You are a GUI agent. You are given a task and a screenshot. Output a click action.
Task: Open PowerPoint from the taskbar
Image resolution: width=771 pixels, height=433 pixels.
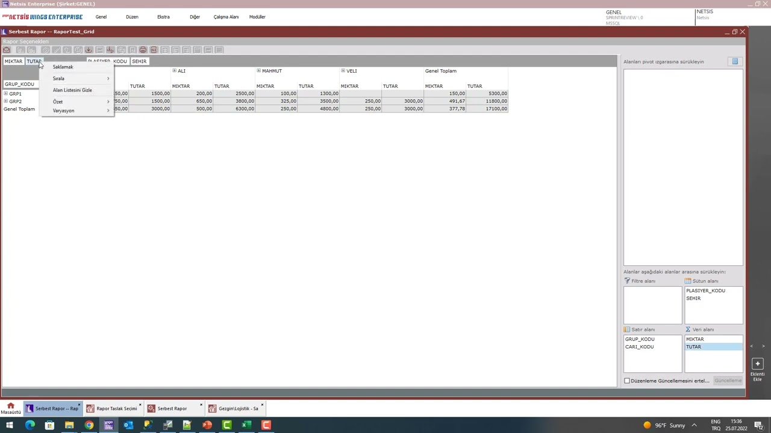point(207,425)
